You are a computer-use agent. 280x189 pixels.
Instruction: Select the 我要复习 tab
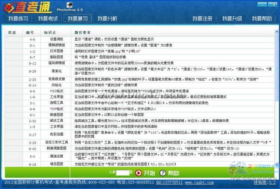pos(77,18)
